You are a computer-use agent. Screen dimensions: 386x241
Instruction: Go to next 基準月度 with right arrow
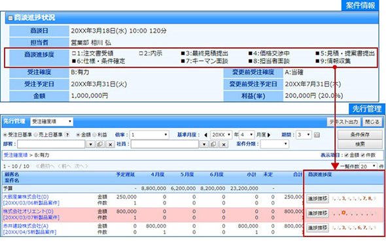point(269,135)
